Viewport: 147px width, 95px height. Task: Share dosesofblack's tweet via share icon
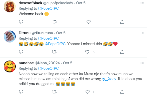coord(122,22)
